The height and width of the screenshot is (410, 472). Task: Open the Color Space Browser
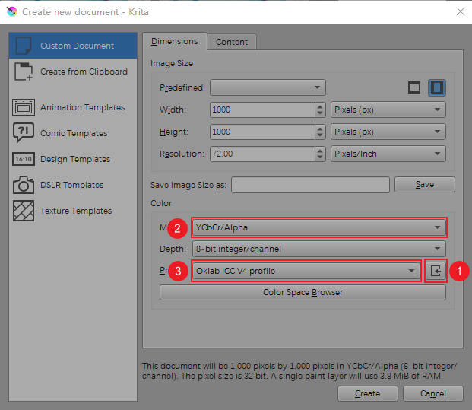[x=303, y=292]
